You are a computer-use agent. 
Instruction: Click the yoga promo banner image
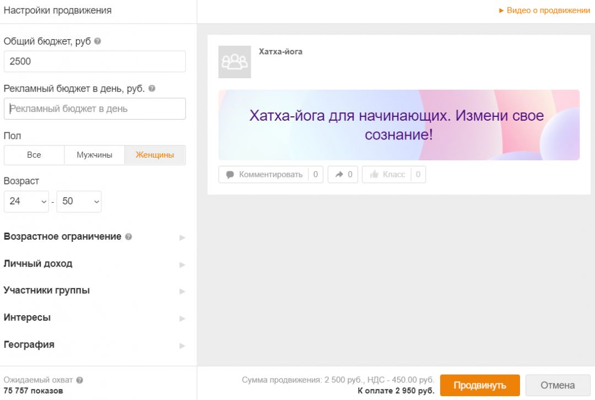click(x=399, y=125)
